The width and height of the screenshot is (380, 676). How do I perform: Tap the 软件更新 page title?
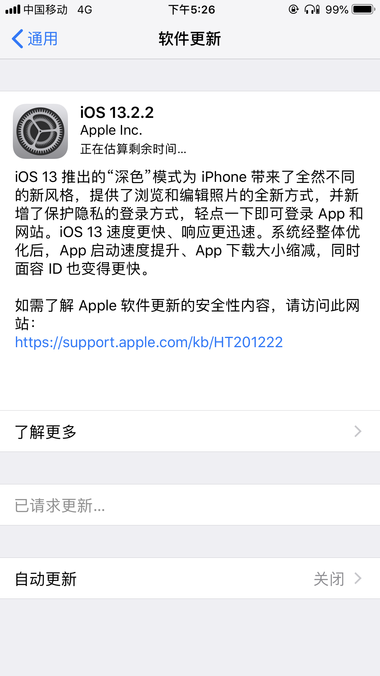pyautogui.click(x=190, y=39)
